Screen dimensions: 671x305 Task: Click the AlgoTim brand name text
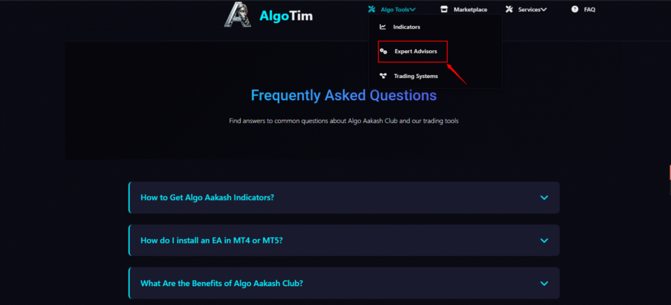point(286,16)
